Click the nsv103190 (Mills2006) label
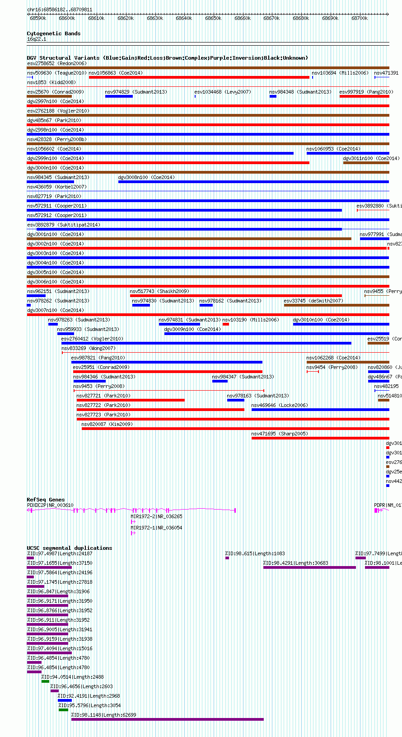Image resolution: width=402 pixels, height=737 pixels. (x=251, y=320)
